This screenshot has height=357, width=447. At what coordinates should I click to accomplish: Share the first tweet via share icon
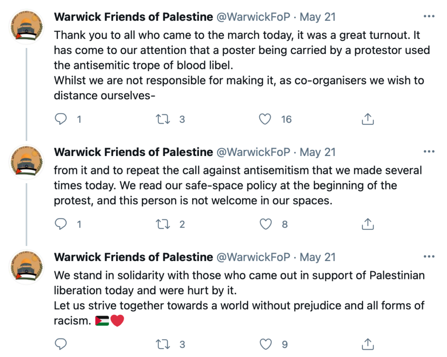pyautogui.click(x=368, y=119)
